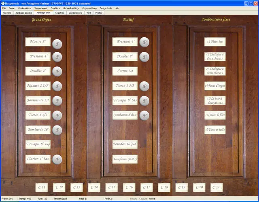Screen dimensions: 259x202
Task: Click the P knob beside Grand Orgue Montre 8'
Action: [57, 42]
